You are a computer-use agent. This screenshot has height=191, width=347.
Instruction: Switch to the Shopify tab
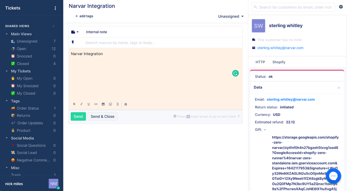(x=279, y=62)
